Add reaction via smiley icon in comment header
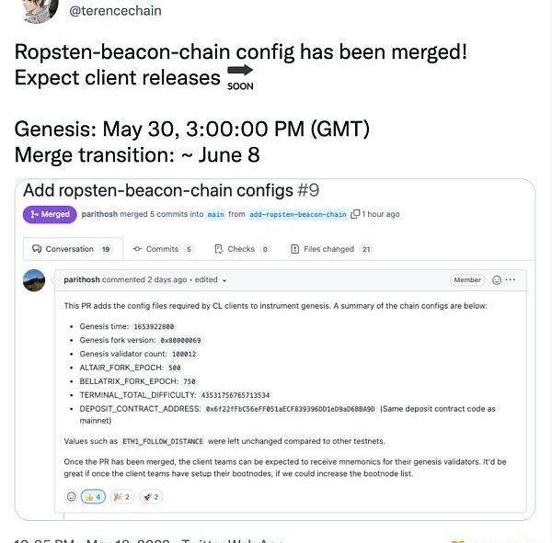This screenshot has width=552, height=543. (497, 280)
